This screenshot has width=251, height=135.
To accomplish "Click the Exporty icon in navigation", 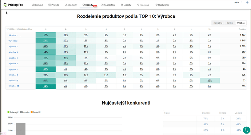I will 122,5.
